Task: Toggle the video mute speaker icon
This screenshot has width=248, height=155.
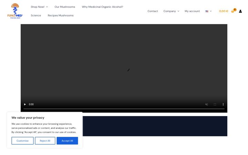Action: coord(207,104)
